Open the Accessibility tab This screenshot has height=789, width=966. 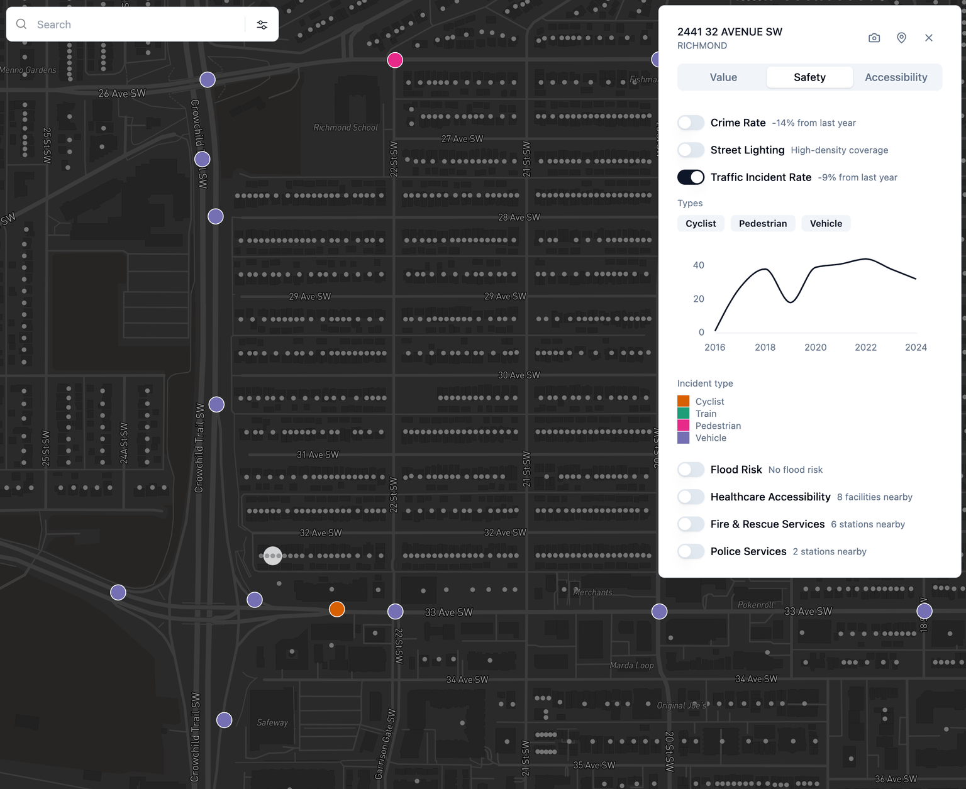tap(896, 77)
